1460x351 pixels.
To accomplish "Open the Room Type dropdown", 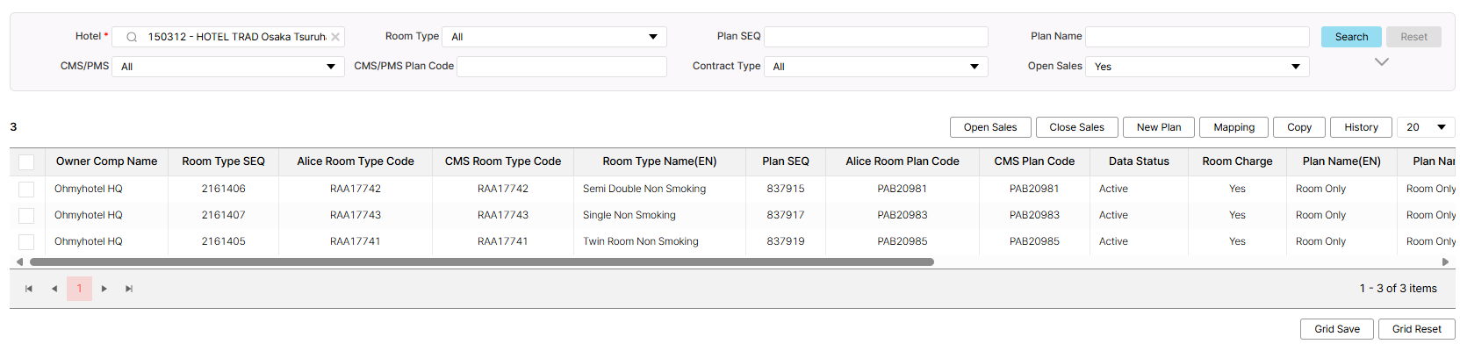I will (554, 37).
